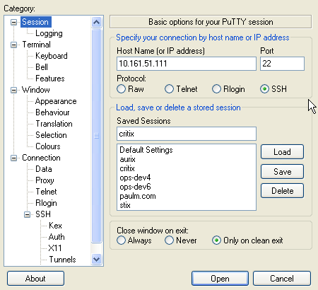The width and height of the screenshot is (318, 290).
Task: Collapse the Session tree node
Action: point(14,22)
